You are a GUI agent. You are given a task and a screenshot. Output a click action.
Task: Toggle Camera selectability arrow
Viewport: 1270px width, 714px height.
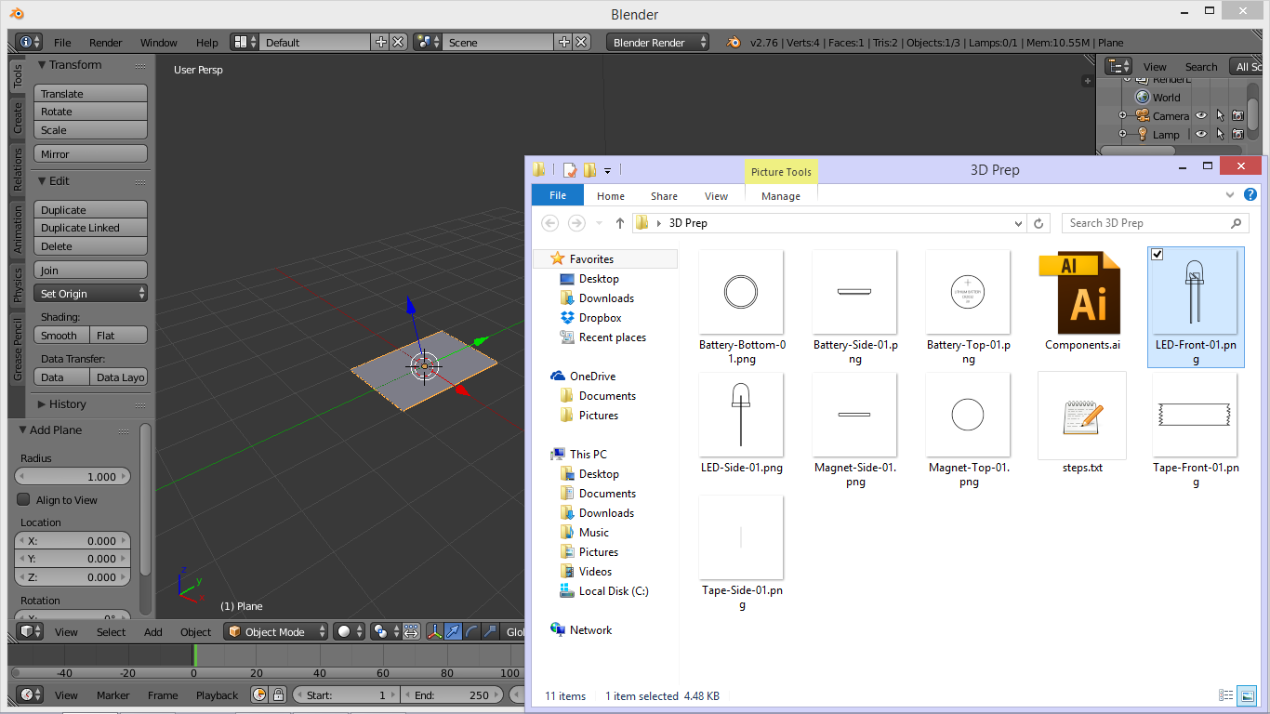pyautogui.click(x=1219, y=115)
